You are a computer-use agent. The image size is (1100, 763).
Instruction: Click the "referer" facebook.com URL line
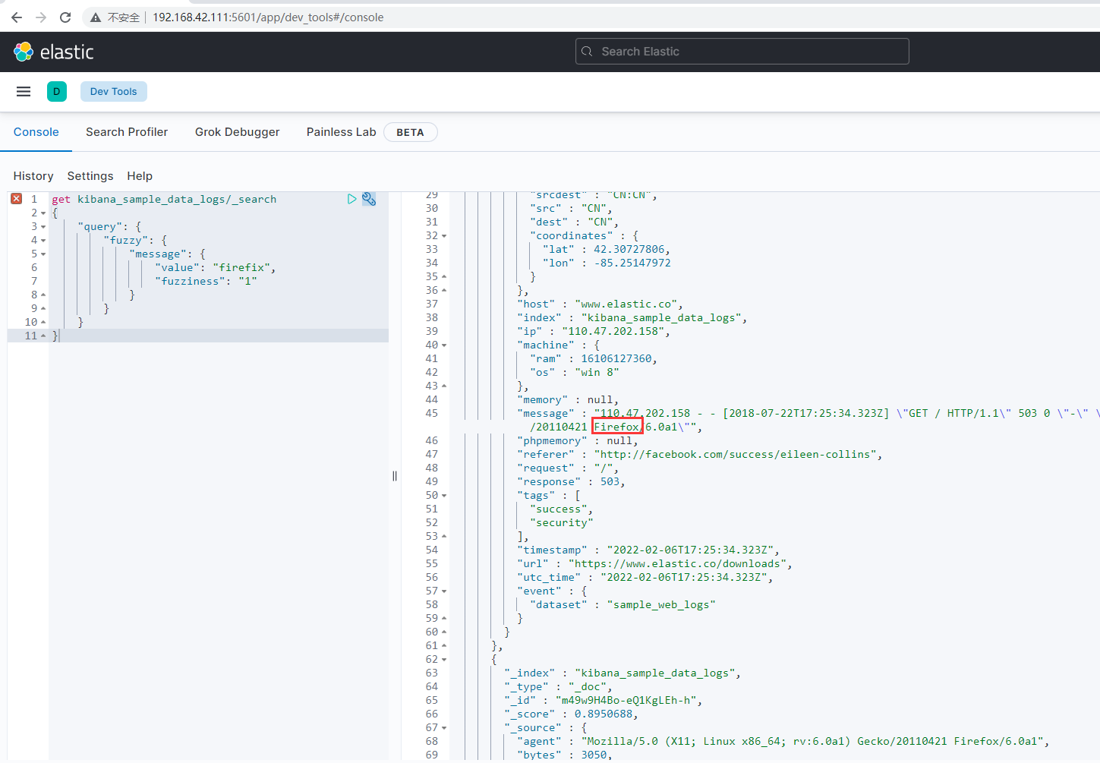coord(700,455)
